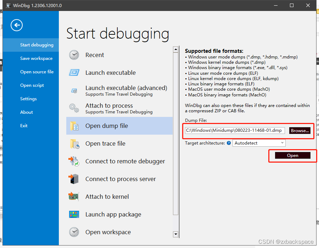The image size is (319, 248).
Task: Open Settings from the sidebar
Action: coord(31,99)
